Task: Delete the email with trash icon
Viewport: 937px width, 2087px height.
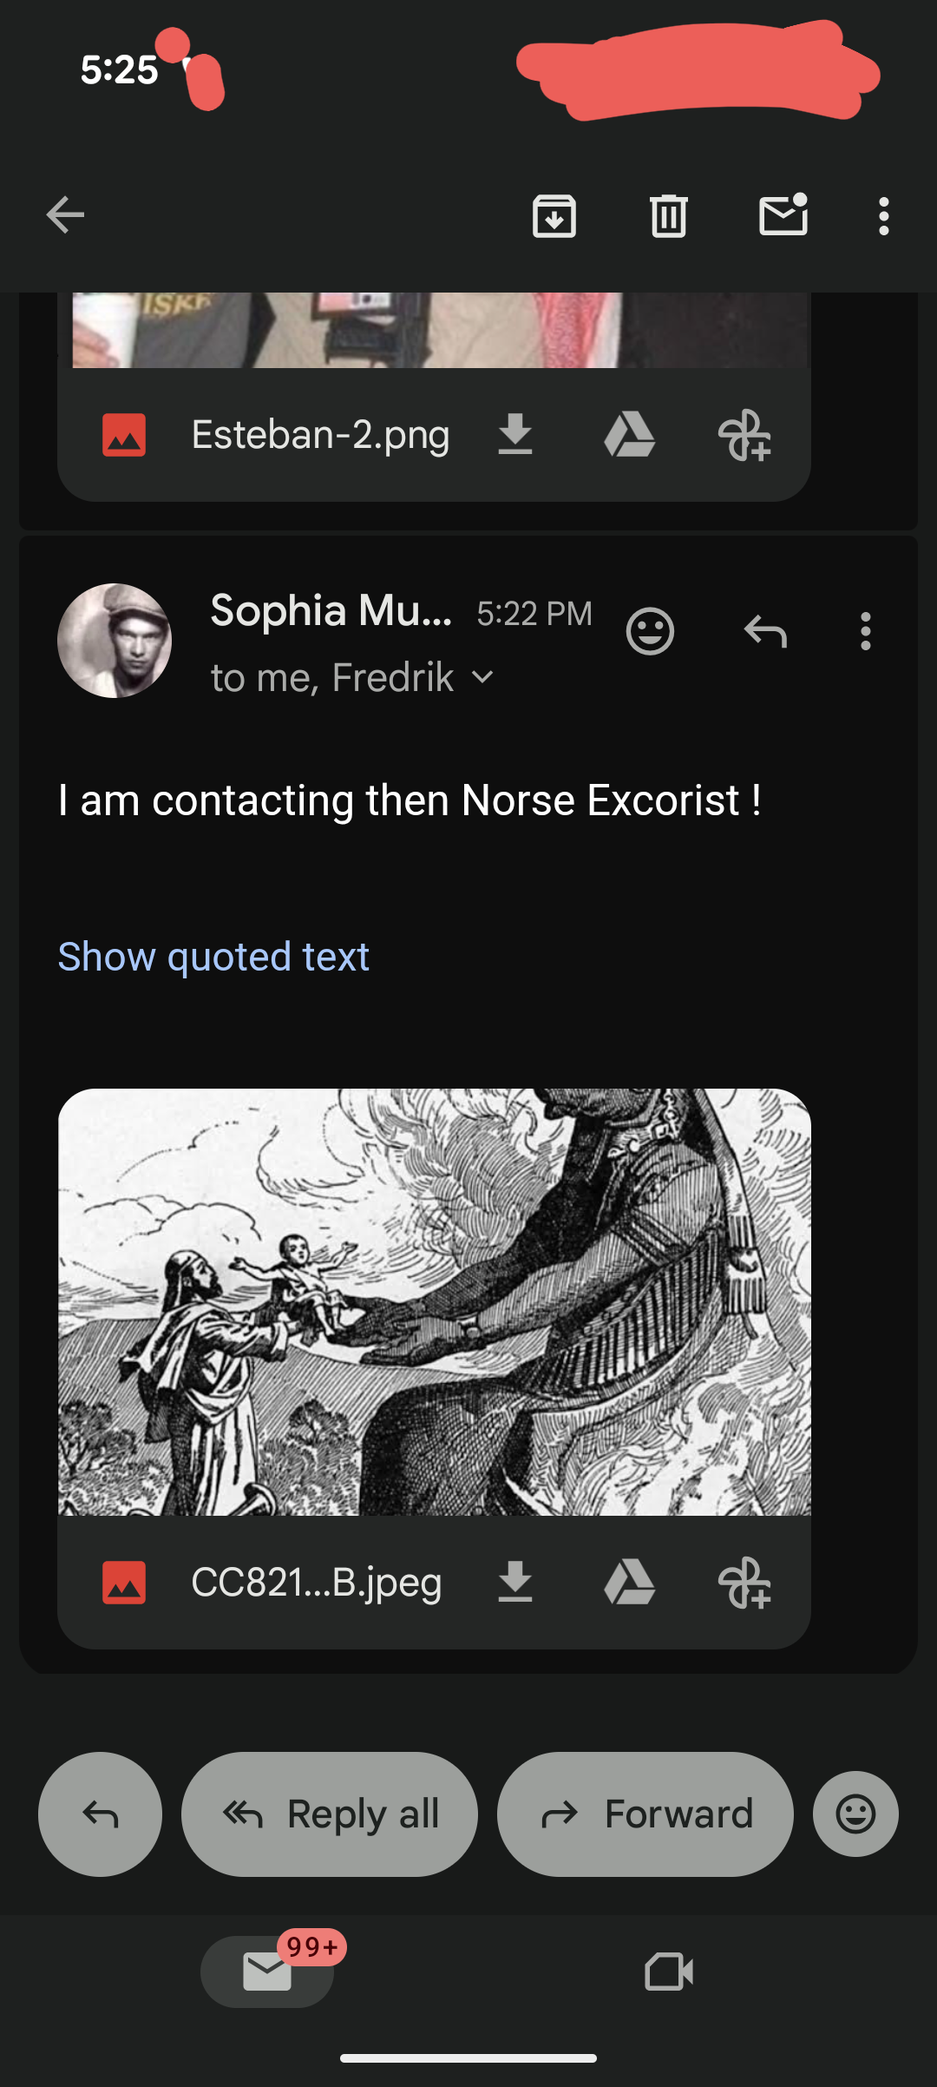Action: tap(668, 215)
